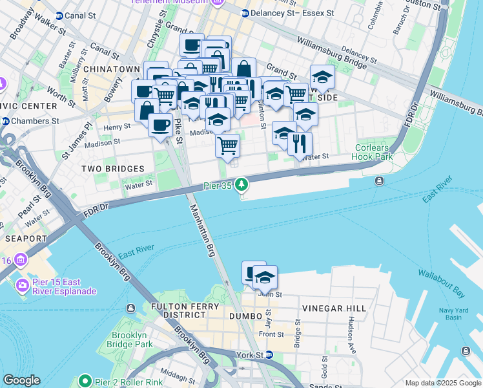Click the ferry icon near Fulton Ferry District
Screen dimensions: 483x388
pyautogui.click(x=130, y=308)
